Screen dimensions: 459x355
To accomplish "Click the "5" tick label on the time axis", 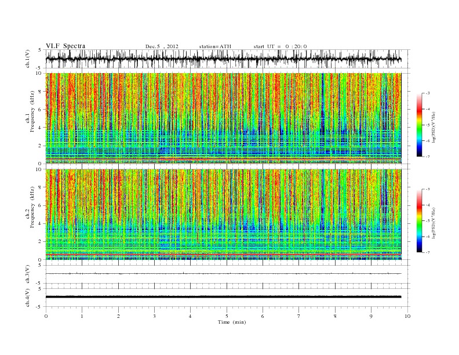I will point(227,316).
